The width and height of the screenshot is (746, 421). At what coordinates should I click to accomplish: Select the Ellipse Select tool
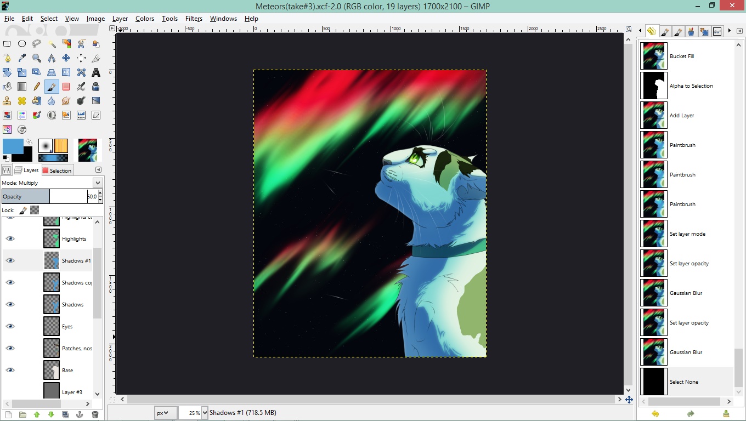pos(22,44)
